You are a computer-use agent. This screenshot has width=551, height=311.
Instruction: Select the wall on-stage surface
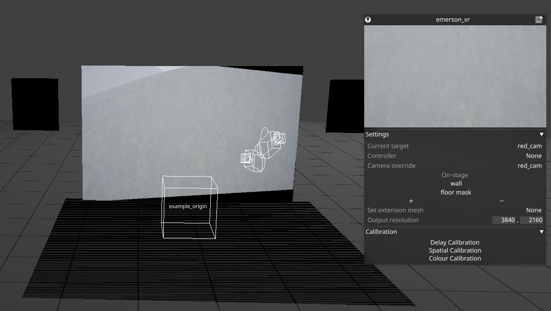456,184
